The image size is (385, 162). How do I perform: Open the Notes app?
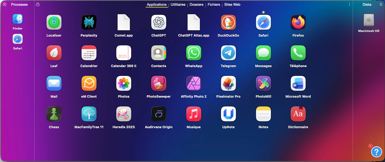(x=263, y=114)
